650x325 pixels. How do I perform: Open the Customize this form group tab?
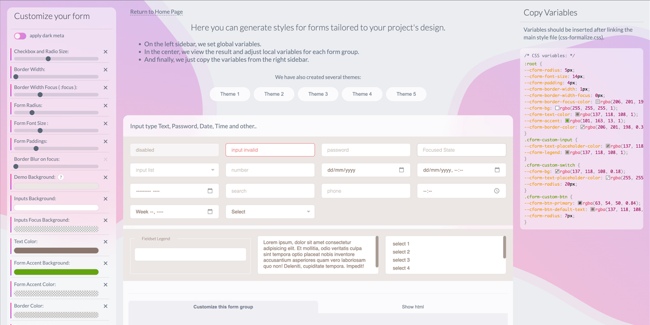point(223,307)
